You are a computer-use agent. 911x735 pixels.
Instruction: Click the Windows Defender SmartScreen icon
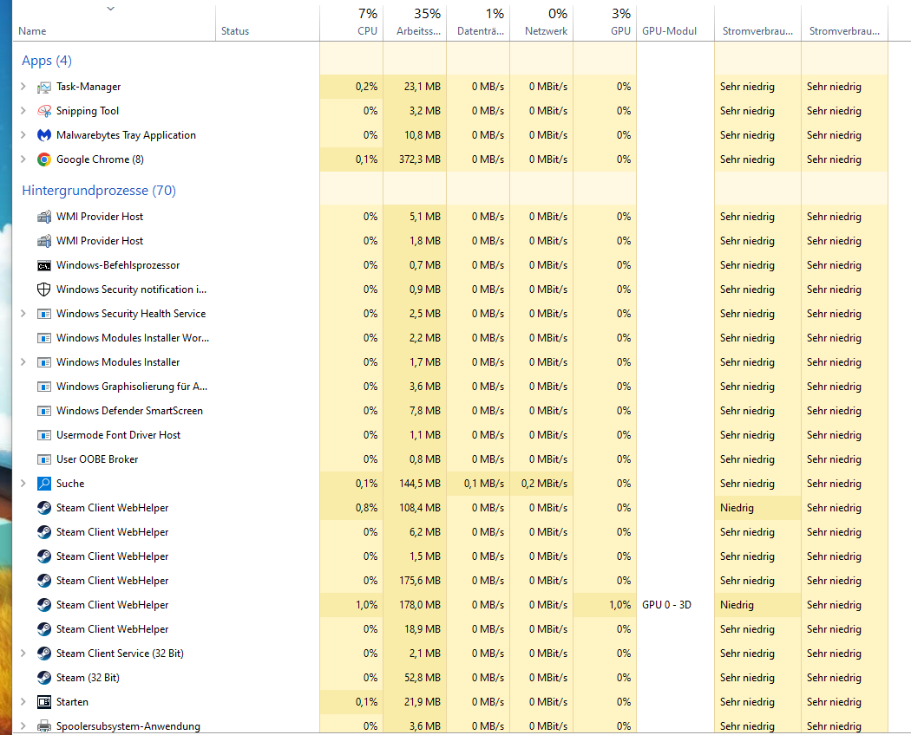44,411
